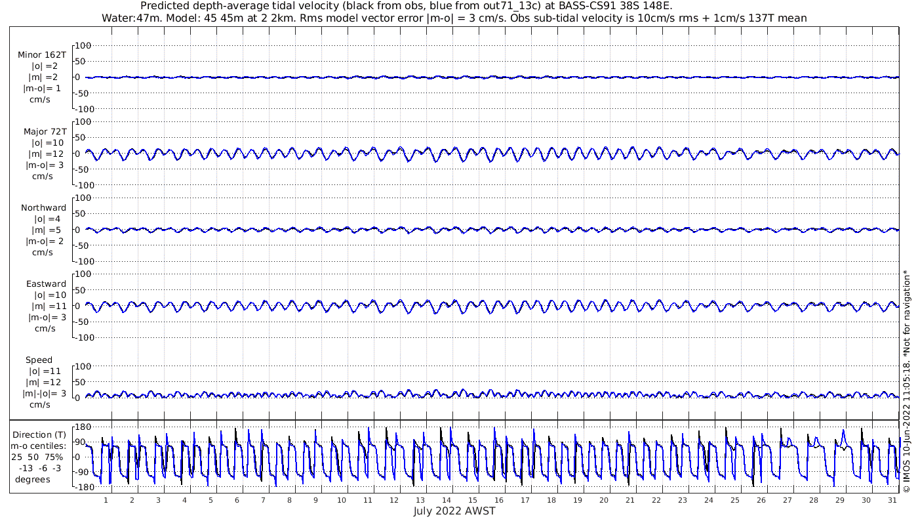The width and height of the screenshot is (918, 525).
Task: Click day '26' on the date axis
Action: point(761,500)
